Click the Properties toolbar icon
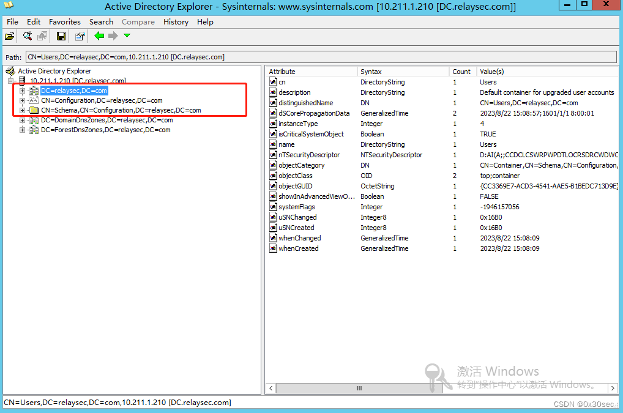Screen dimensions: 623x413 click(x=80, y=36)
